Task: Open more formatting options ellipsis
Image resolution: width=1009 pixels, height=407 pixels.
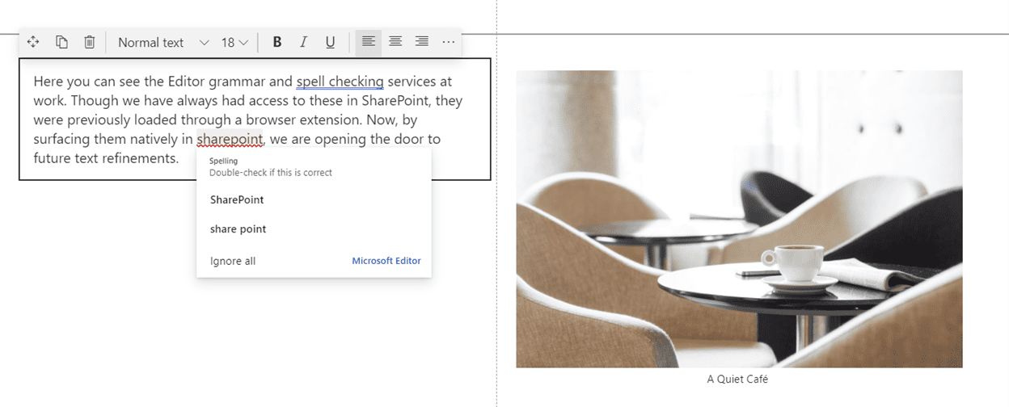Action: (448, 42)
